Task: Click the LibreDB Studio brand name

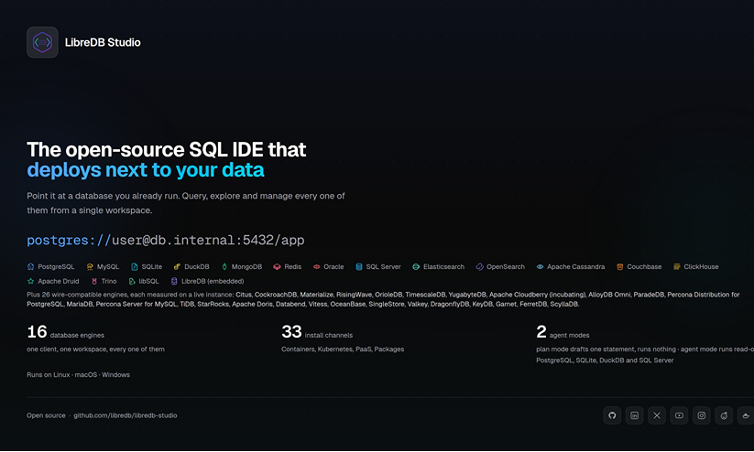Action: coord(103,42)
